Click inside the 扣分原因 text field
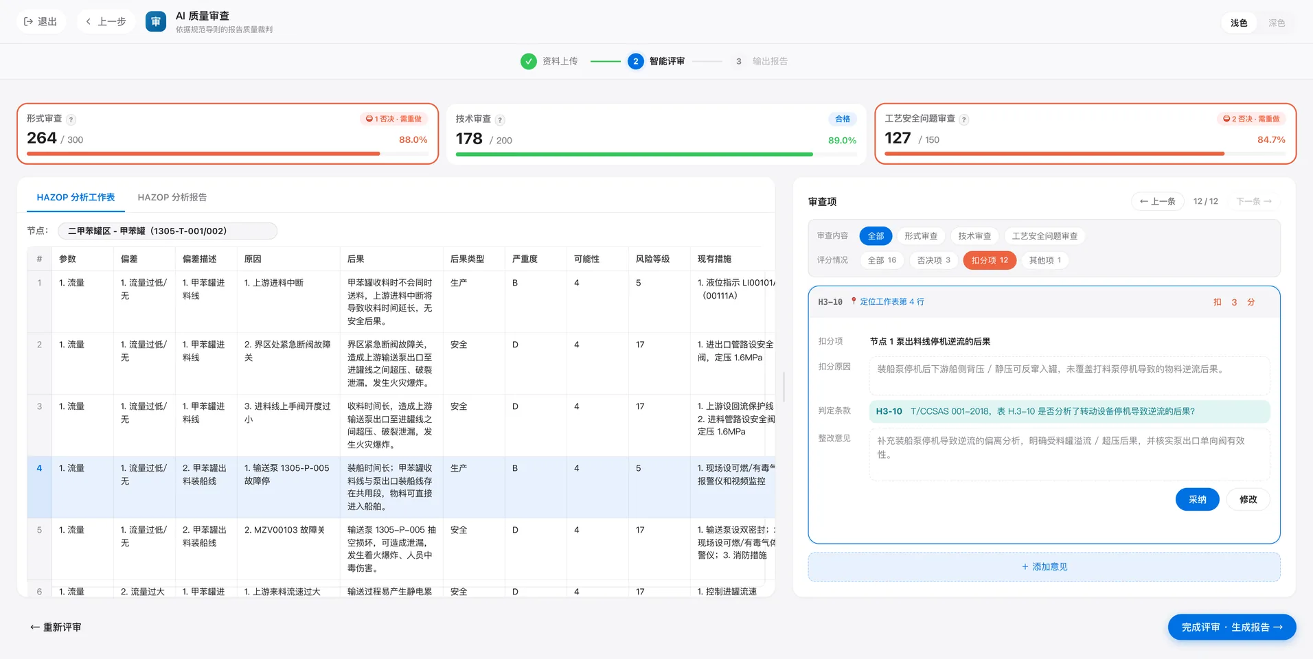Viewport: 1313px width, 659px height. [1070, 375]
